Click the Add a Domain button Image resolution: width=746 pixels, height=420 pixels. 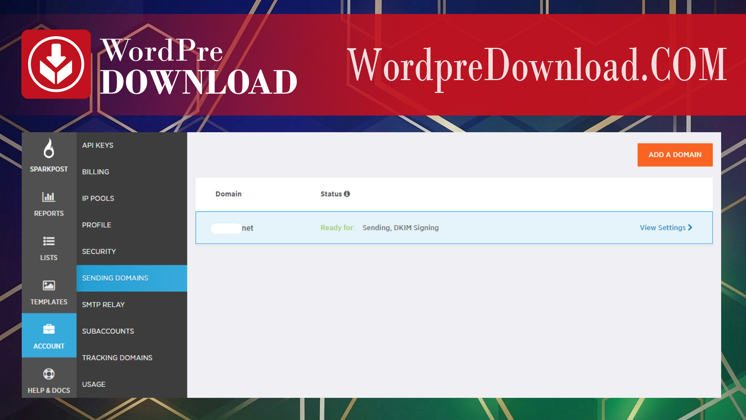(x=675, y=155)
